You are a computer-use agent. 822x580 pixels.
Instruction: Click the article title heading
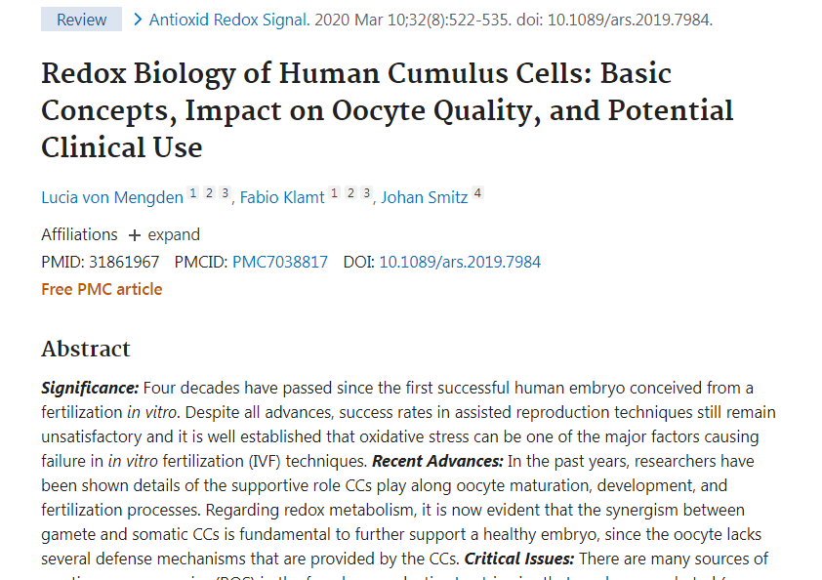tap(387, 110)
